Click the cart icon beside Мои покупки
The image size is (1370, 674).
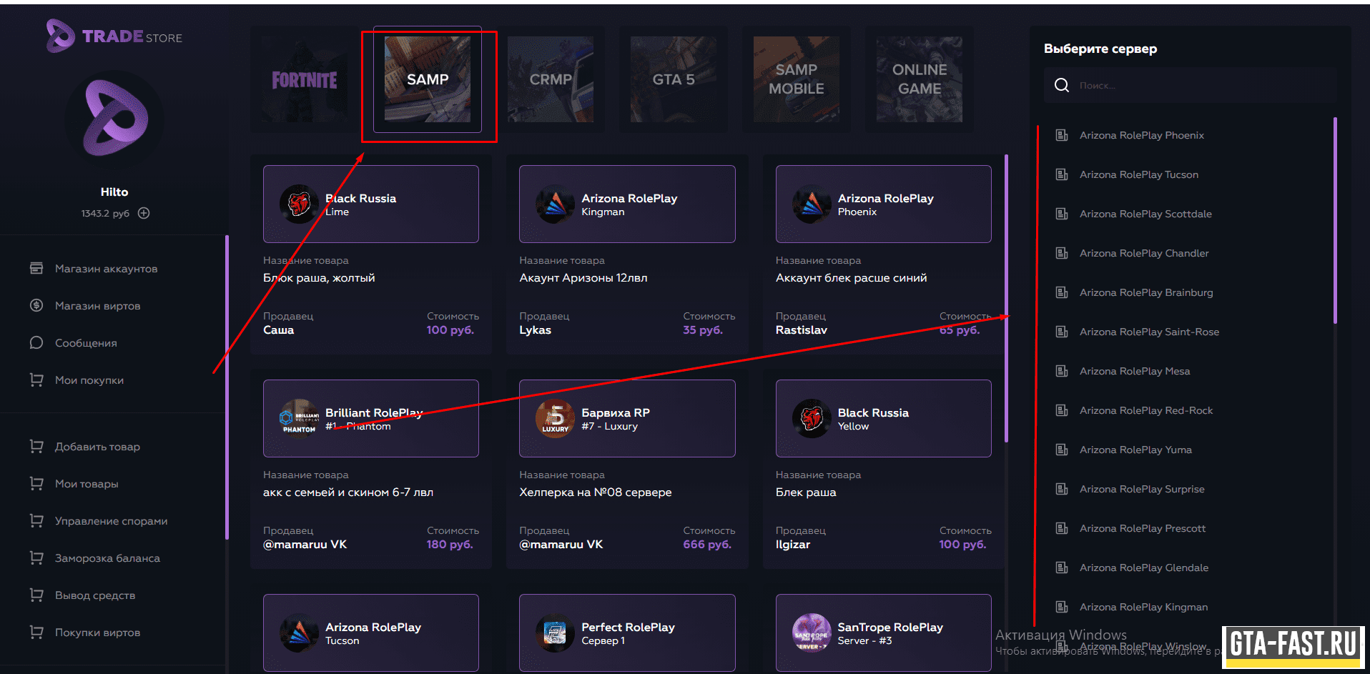point(36,380)
